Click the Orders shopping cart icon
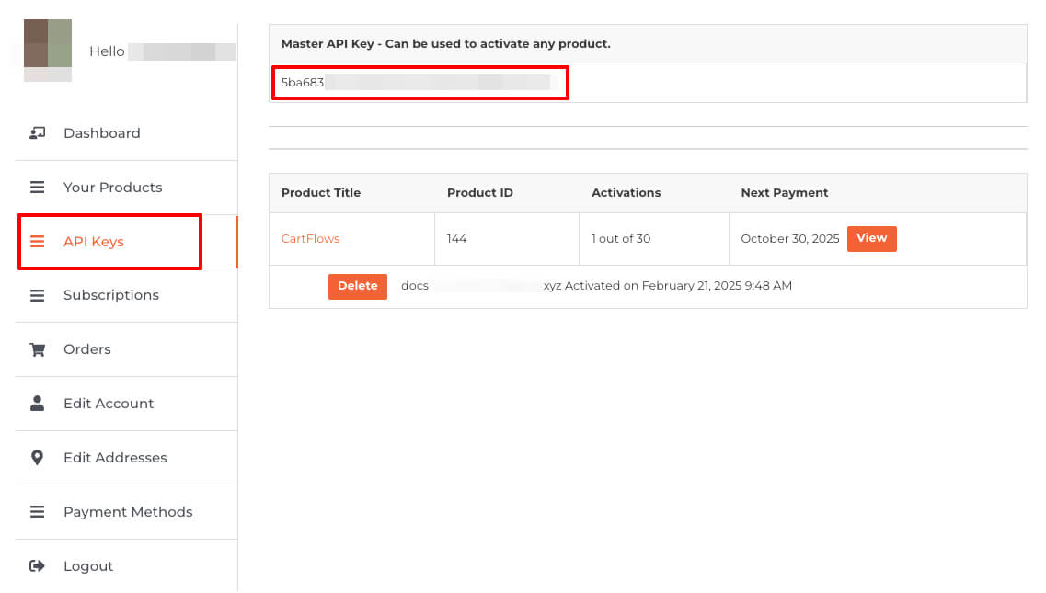 [x=38, y=349]
